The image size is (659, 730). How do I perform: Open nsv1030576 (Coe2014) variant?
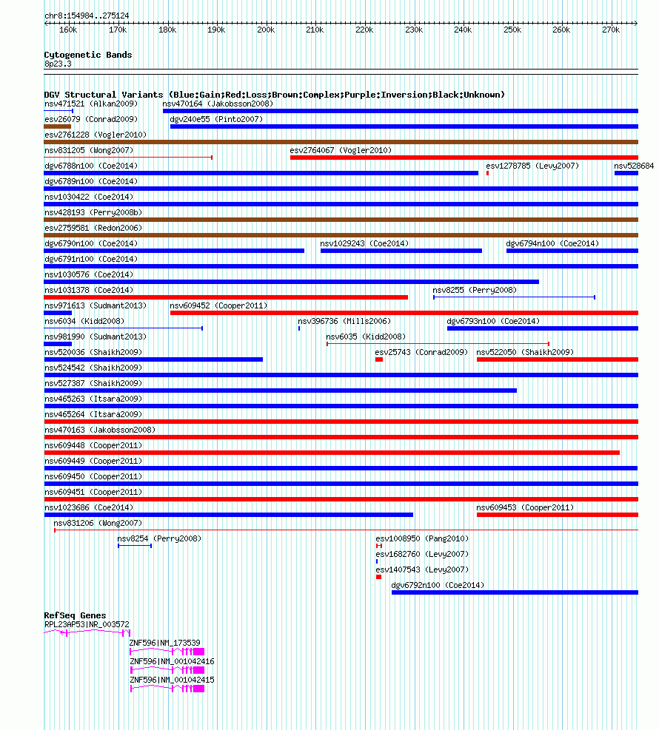pos(291,282)
